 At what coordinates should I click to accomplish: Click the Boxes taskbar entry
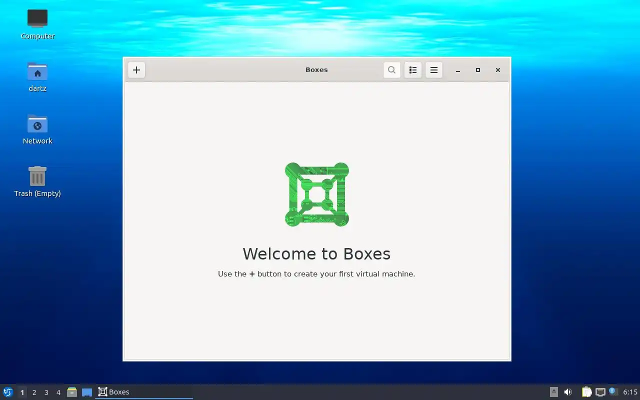tap(144, 392)
